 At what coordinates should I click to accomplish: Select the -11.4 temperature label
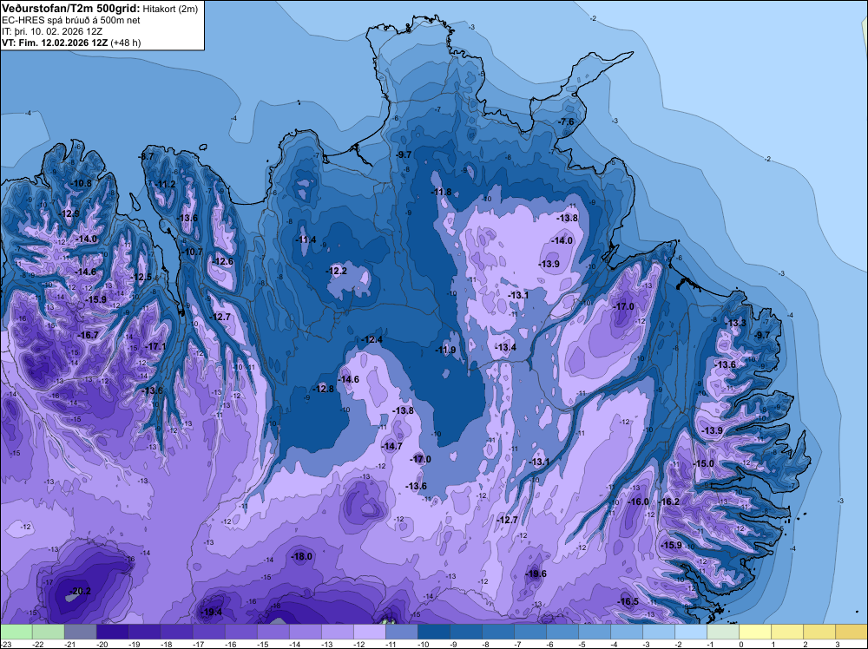(x=306, y=239)
